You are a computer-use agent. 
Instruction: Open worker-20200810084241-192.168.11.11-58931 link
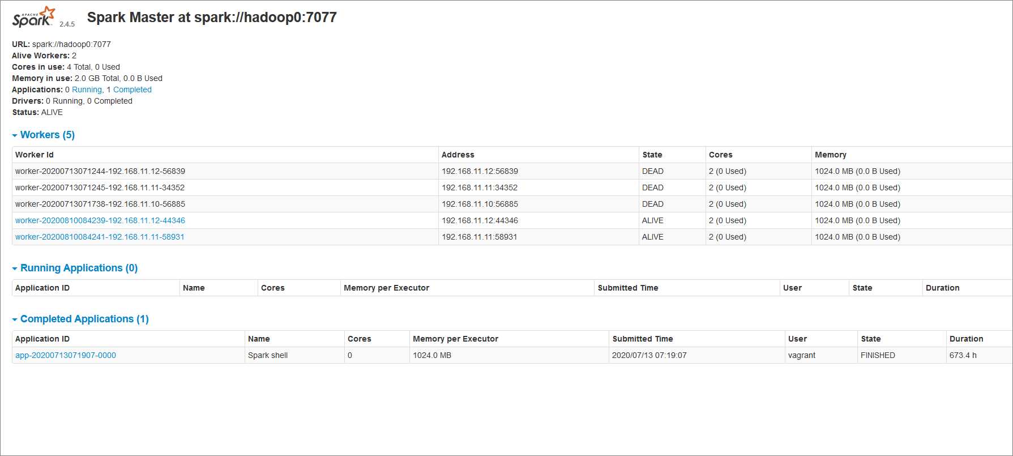100,237
